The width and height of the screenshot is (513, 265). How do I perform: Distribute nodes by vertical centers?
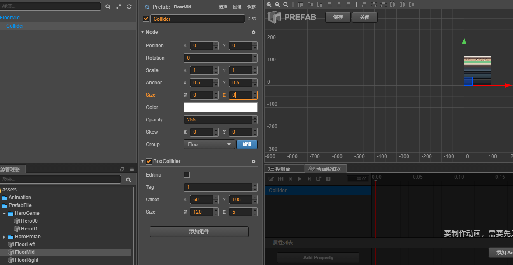tap(373, 5)
